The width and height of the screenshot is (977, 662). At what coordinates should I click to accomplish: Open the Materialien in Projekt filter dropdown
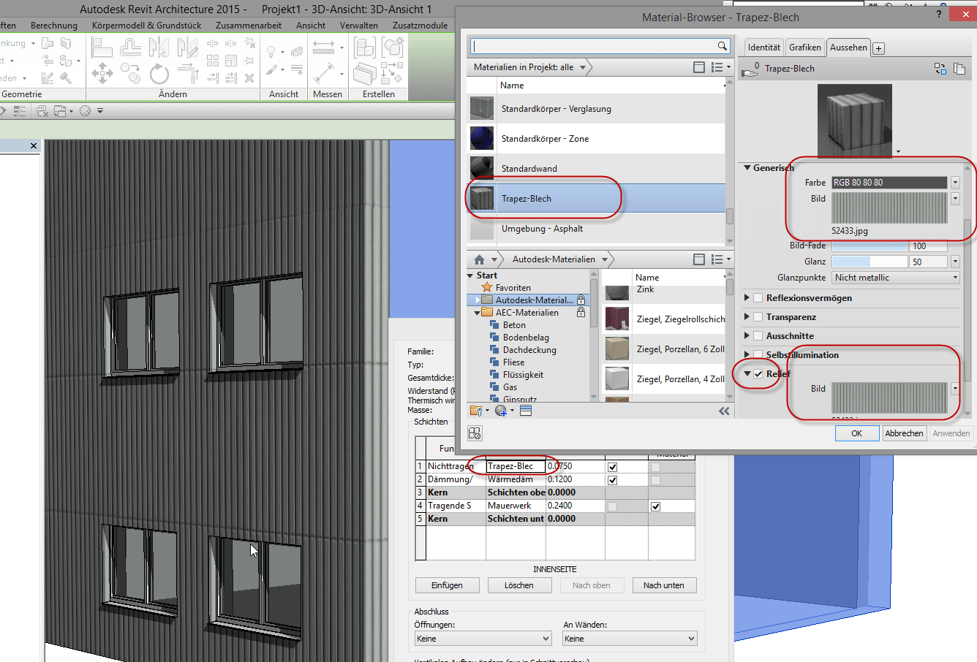point(583,67)
